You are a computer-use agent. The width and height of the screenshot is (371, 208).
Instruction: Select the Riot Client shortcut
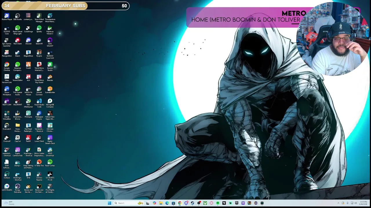click(17, 41)
